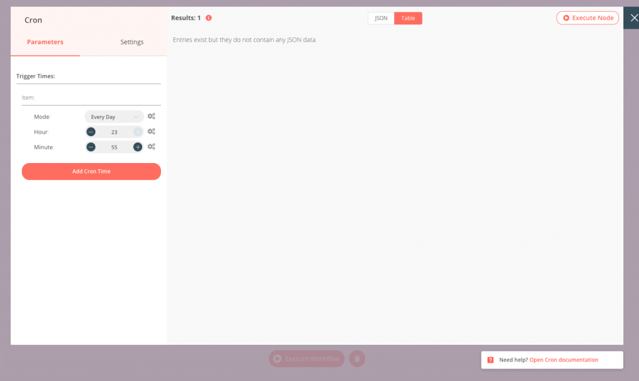
Task: Switch results view to Table
Action: pyautogui.click(x=408, y=18)
